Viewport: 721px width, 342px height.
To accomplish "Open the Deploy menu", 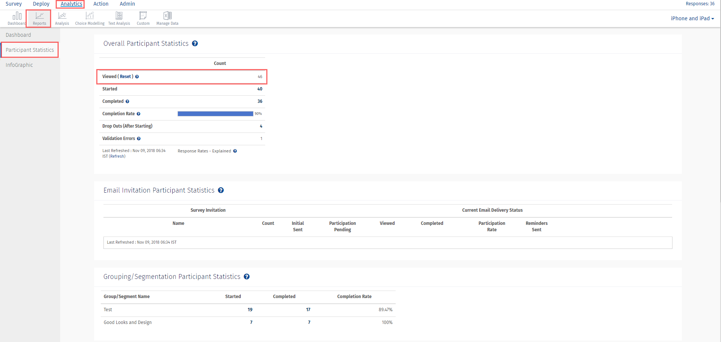I will click(x=41, y=4).
